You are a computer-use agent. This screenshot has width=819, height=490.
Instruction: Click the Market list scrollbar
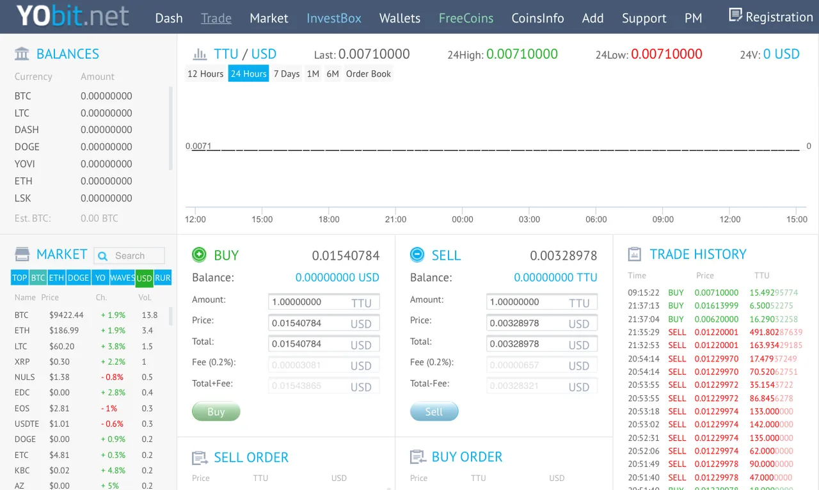pos(170,317)
